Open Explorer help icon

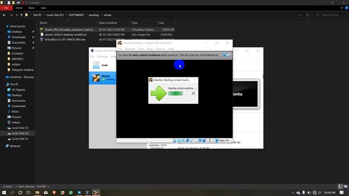pyautogui.click(x=346, y=8)
